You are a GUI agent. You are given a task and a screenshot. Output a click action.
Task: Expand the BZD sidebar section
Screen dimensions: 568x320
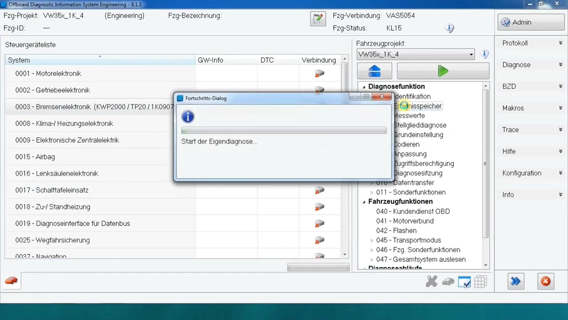[532, 86]
